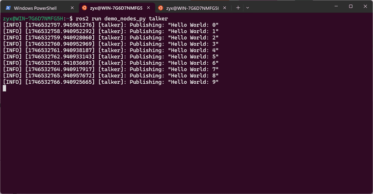Screen dimensions: 373x194
Task: Close the Windows PowerShell tab
Action: pos(72,8)
